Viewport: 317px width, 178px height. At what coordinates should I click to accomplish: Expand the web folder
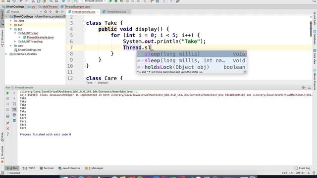[11, 45]
